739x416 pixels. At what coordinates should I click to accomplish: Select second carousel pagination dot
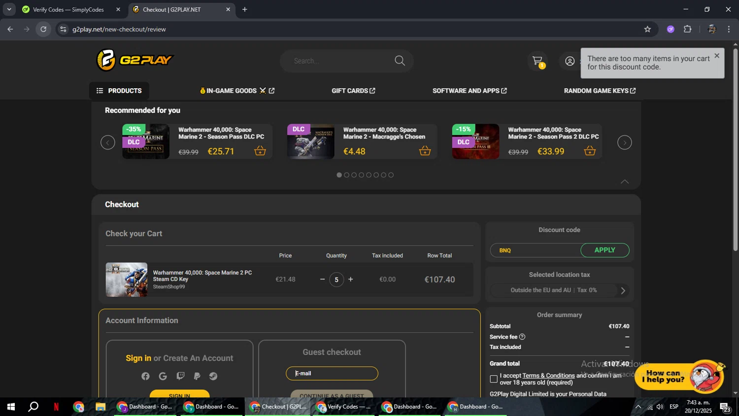click(346, 175)
